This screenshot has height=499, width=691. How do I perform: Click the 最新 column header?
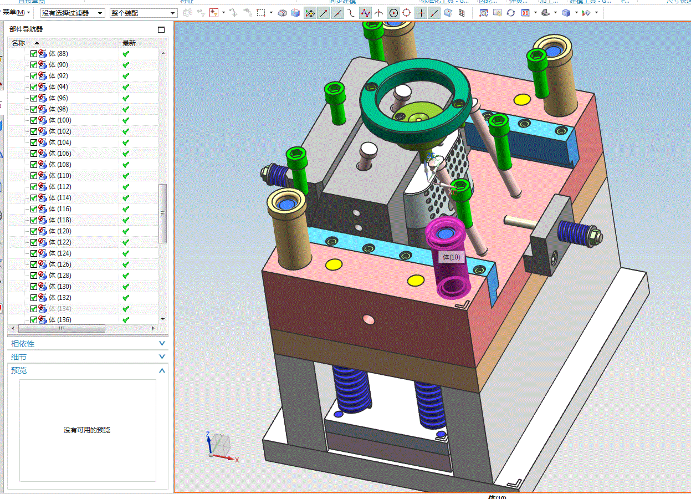(129, 43)
